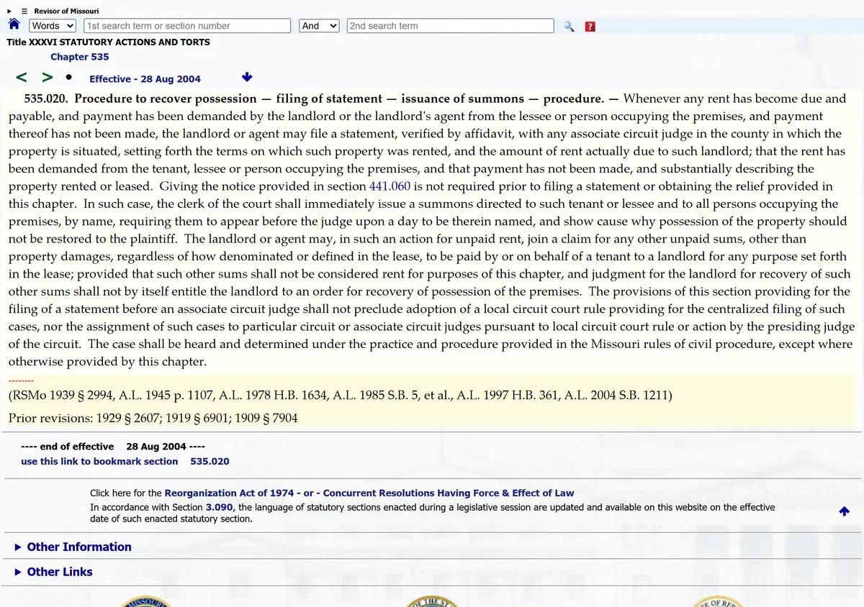Focus the 1st search term input field
This screenshot has width=864, height=607.
coord(186,26)
